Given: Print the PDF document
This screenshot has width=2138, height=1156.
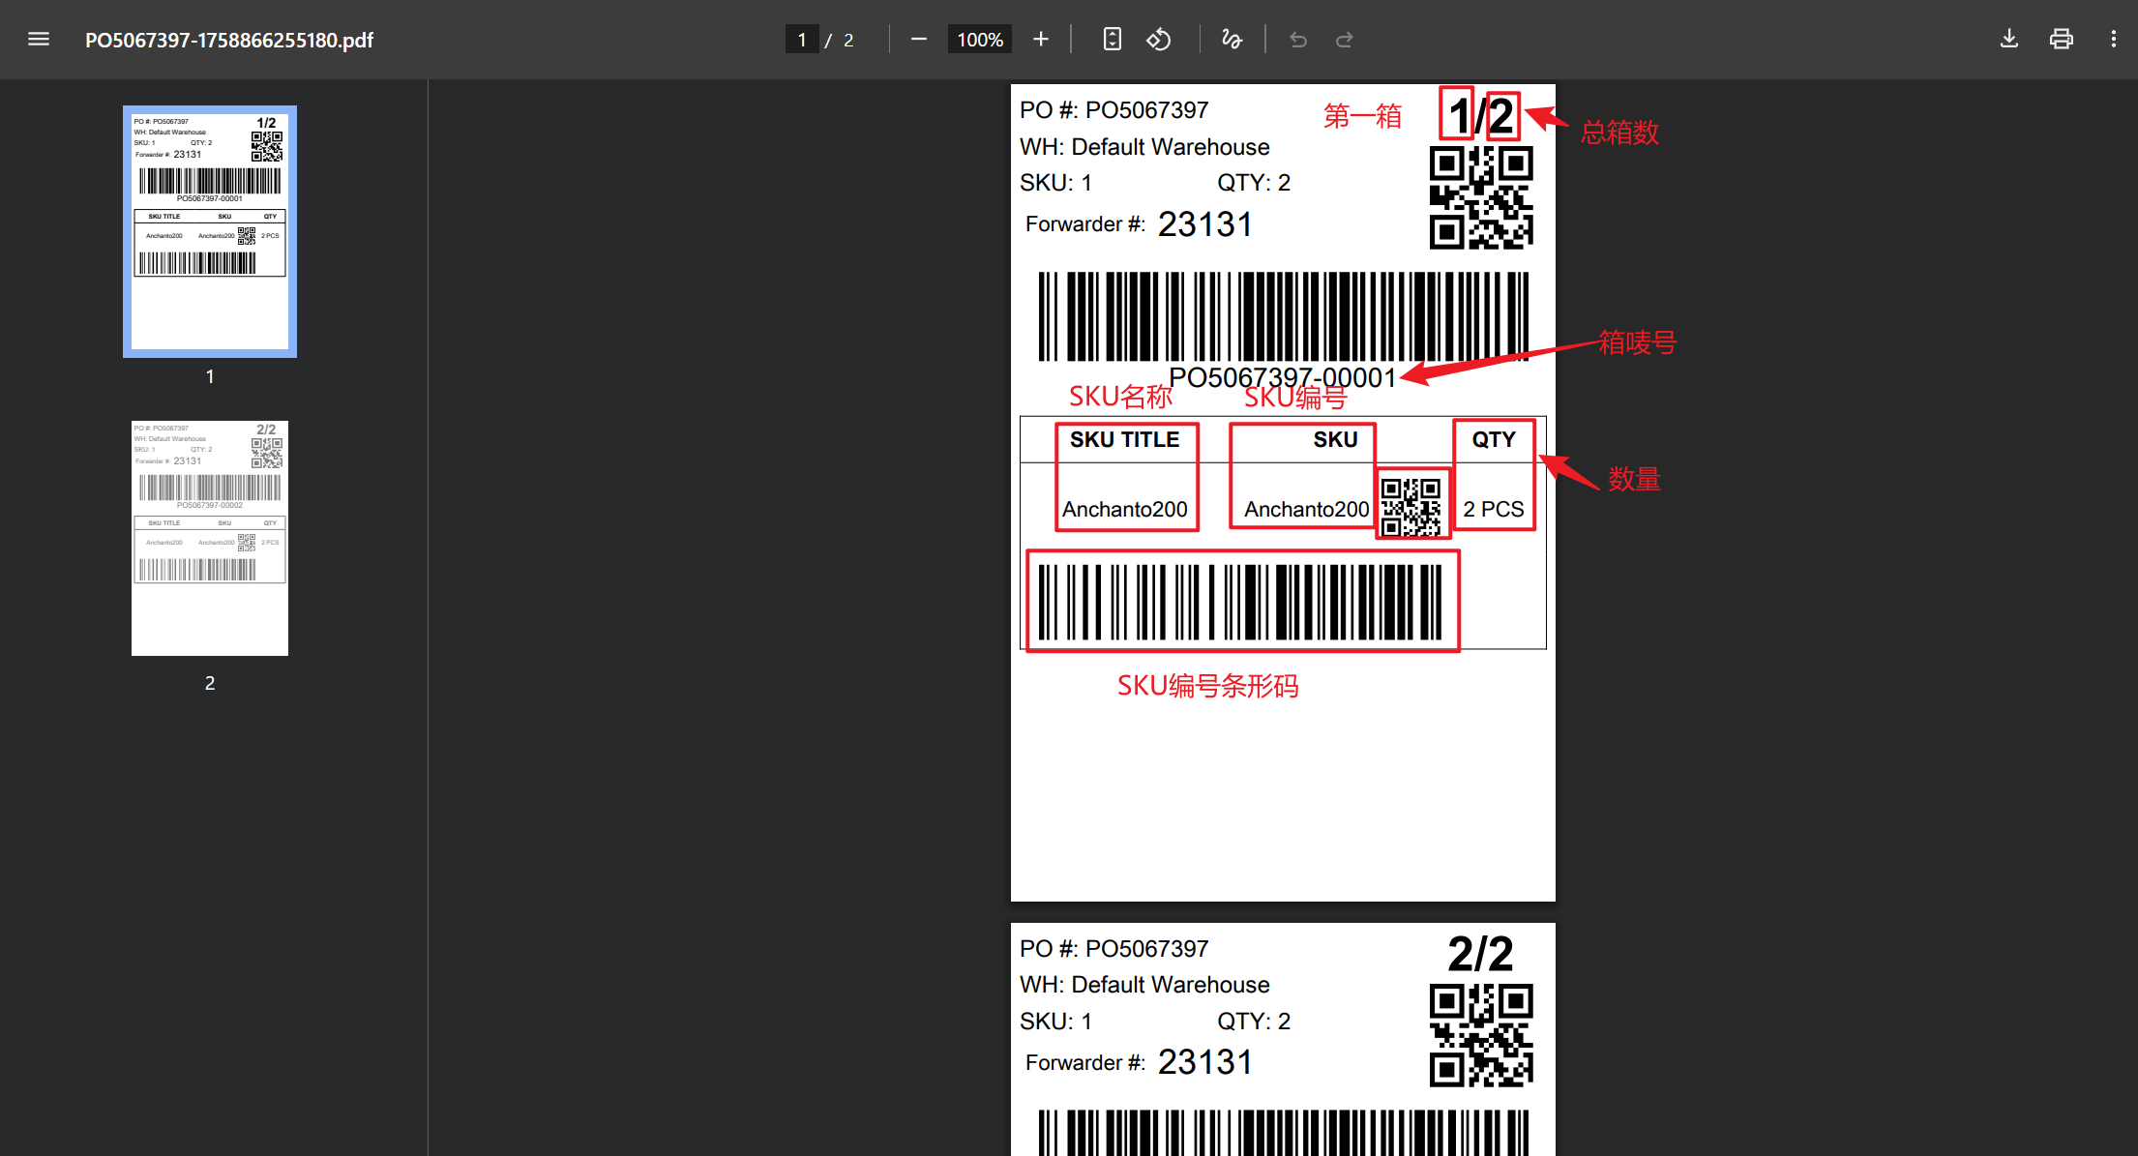Looking at the screenshot, I should click(2062, 40).
